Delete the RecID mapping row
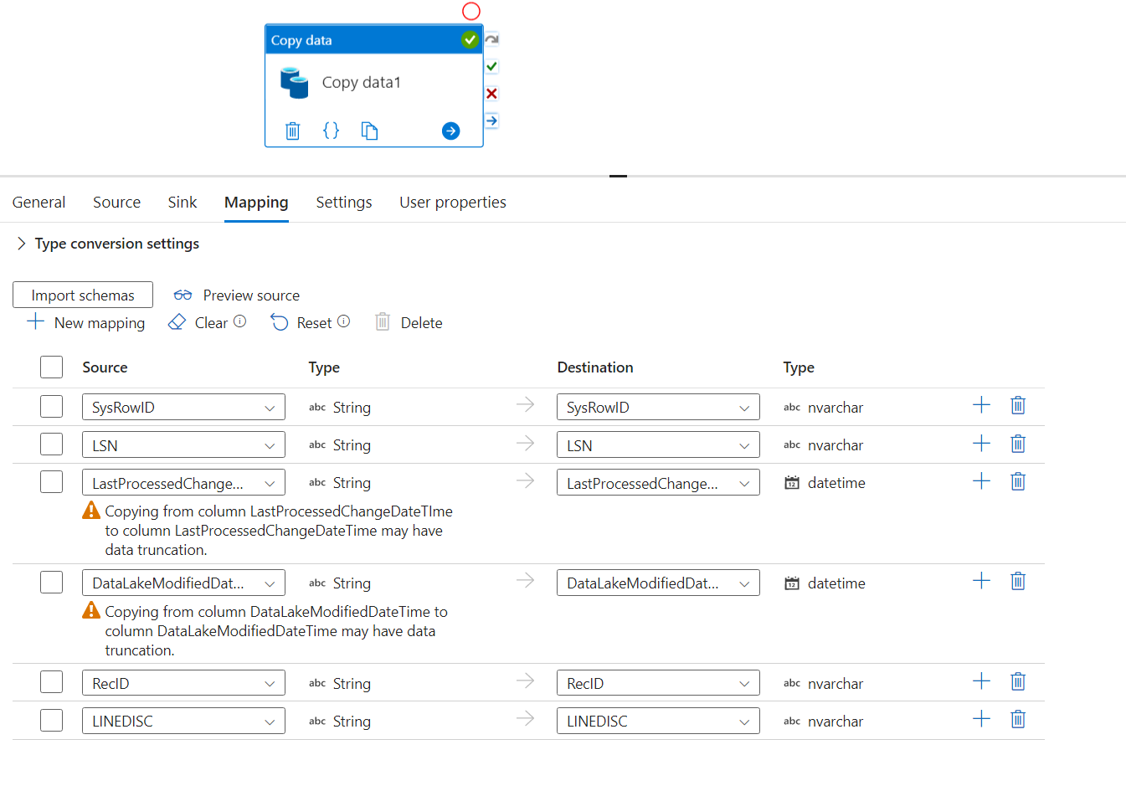 [x=1018, y=681]
